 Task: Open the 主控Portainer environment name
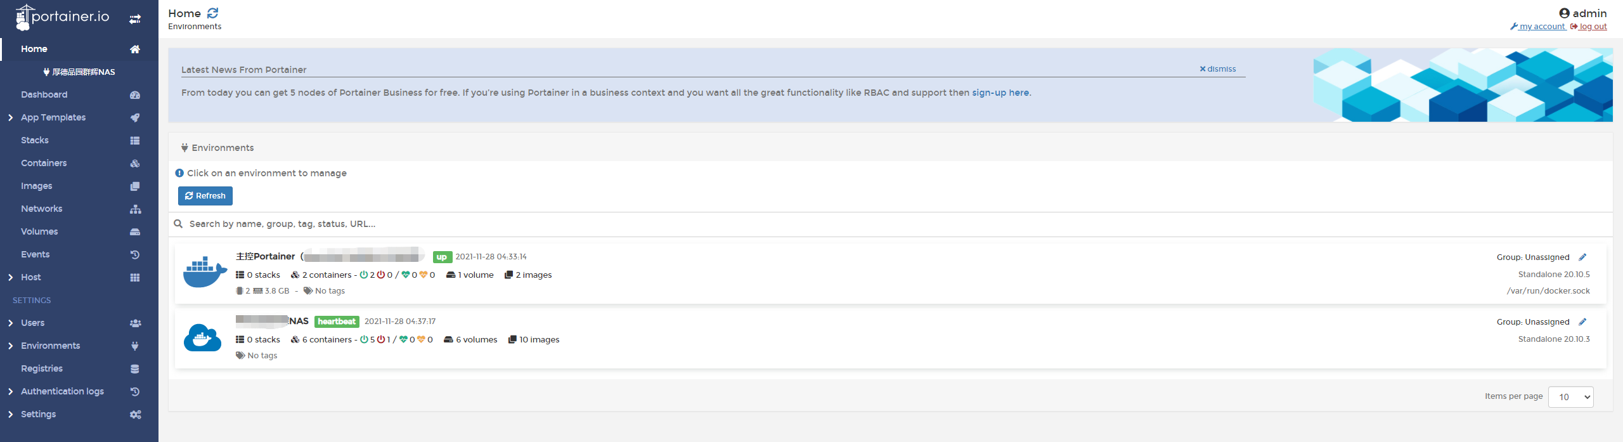(266, 257)
